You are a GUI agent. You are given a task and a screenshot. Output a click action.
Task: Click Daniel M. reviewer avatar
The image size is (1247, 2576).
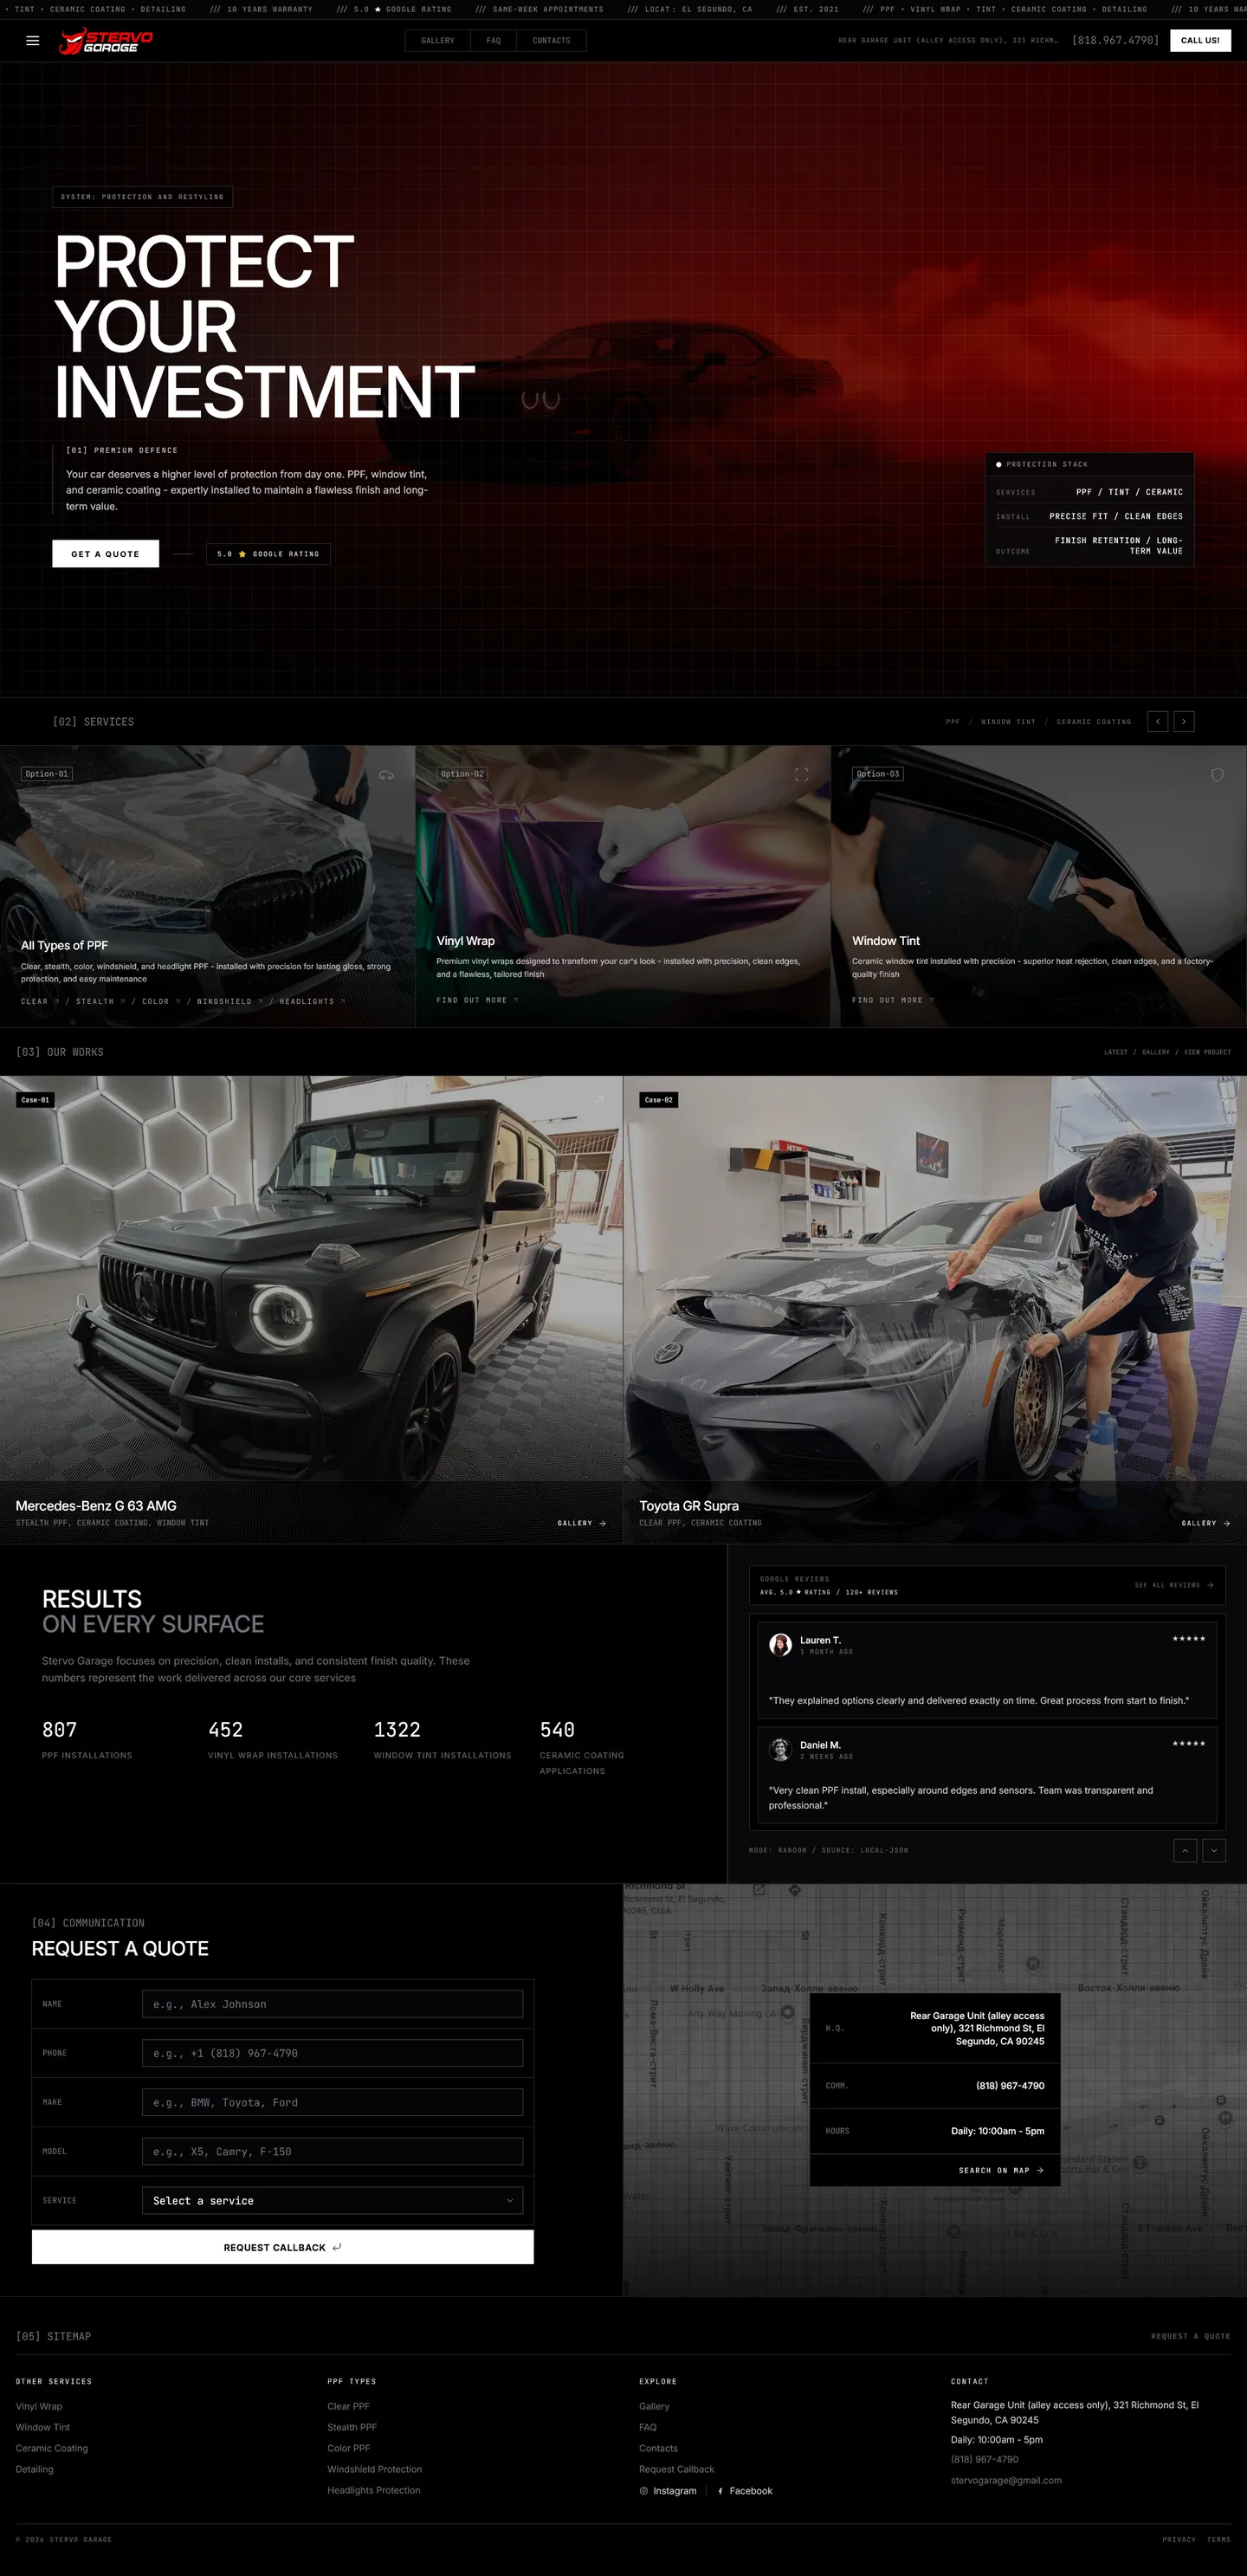[780, 1750]
